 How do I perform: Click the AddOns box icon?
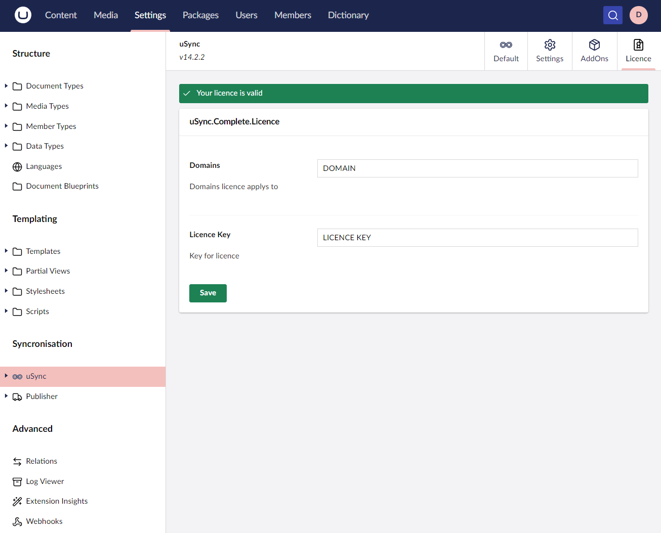[x=595, y=45]
